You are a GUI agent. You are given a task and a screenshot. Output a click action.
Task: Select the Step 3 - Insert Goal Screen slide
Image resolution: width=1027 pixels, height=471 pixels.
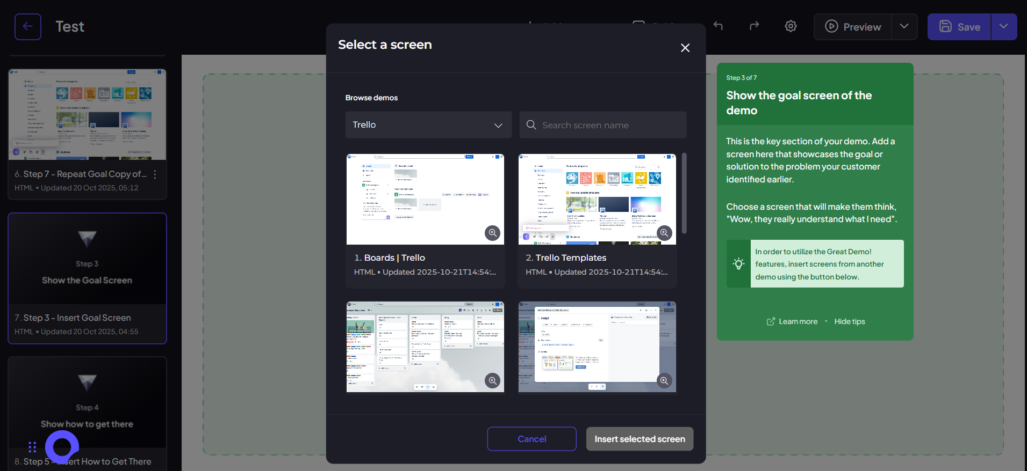pos(87,278)
